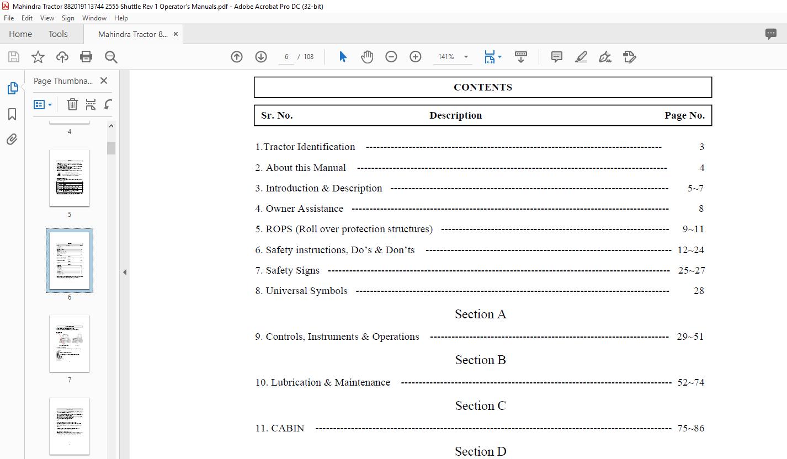Open the thumbnail options dropdown menu
Image resolution: width=787 pixels, height=459 pixels.
(x=42, y=104)
